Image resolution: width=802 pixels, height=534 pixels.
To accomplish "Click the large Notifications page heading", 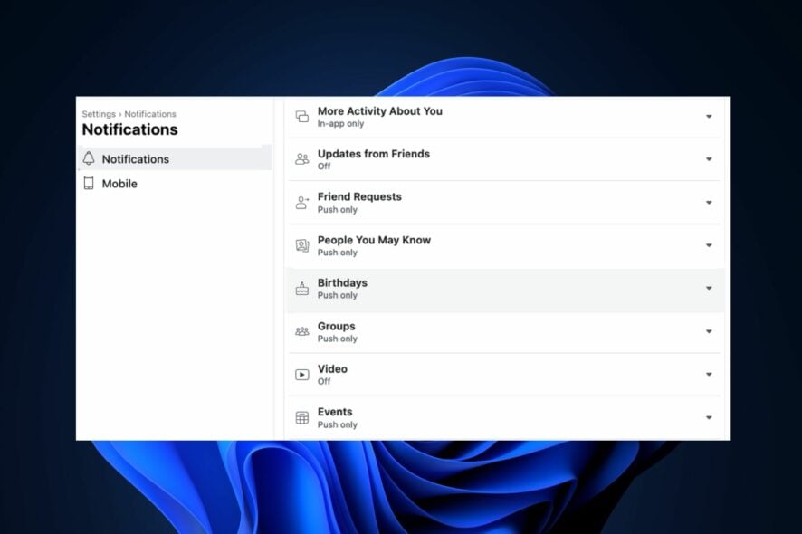I will pyautogui.click(x=130, y=129).
